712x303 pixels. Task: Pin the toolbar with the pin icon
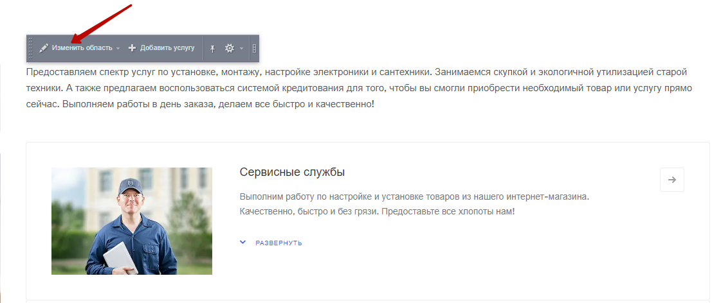click(x=212, y=48)
